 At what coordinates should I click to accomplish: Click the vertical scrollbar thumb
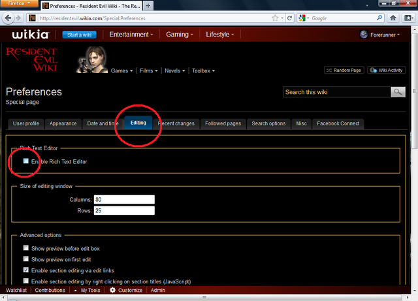point(414,91)
